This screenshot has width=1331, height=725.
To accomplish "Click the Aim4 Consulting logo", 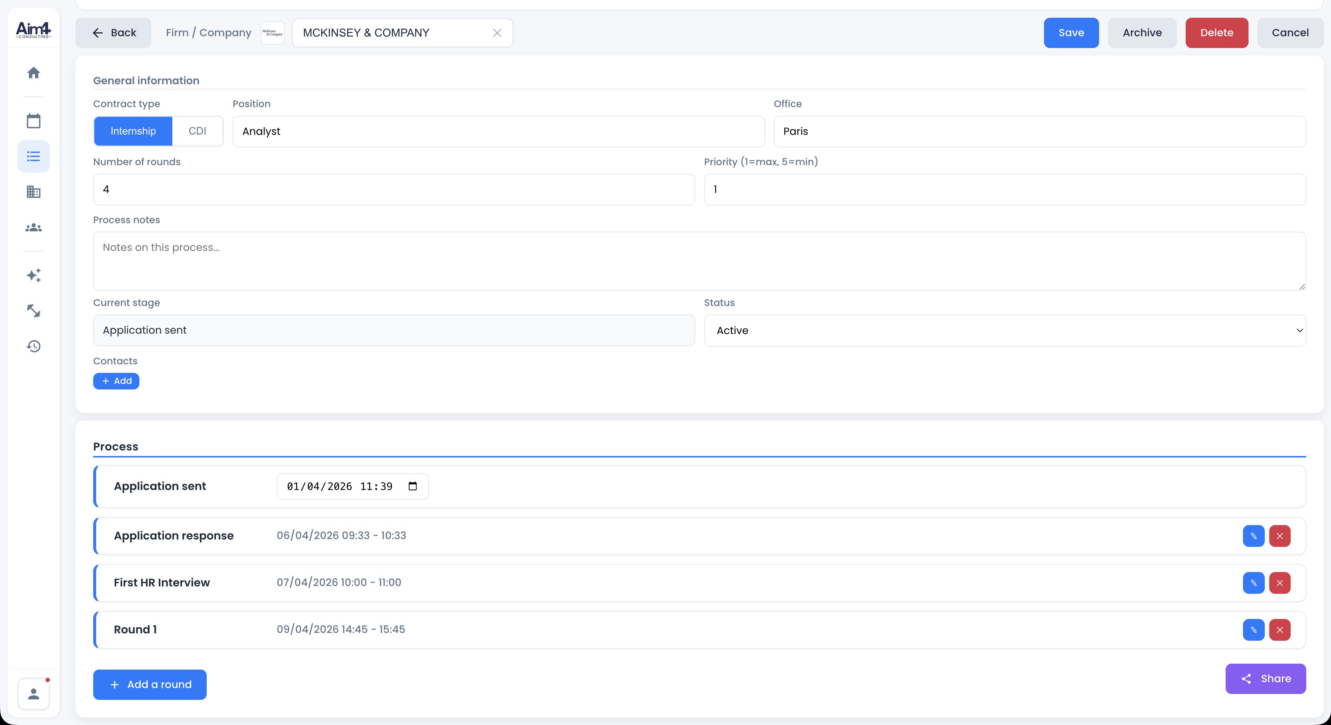I will [x=34, y=30].
